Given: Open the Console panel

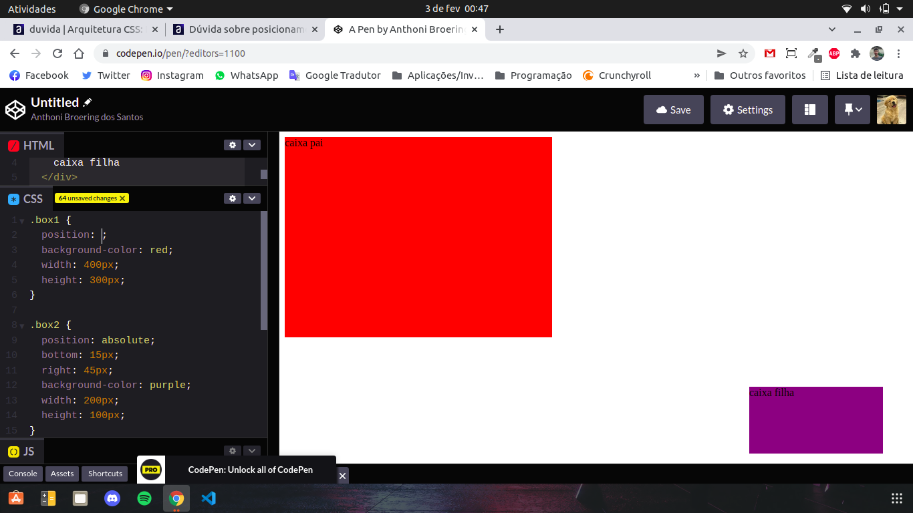Looking at the screenshot, I should coord(23,474).
